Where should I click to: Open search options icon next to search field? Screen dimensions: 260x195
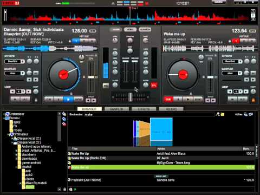coord(218,114)
